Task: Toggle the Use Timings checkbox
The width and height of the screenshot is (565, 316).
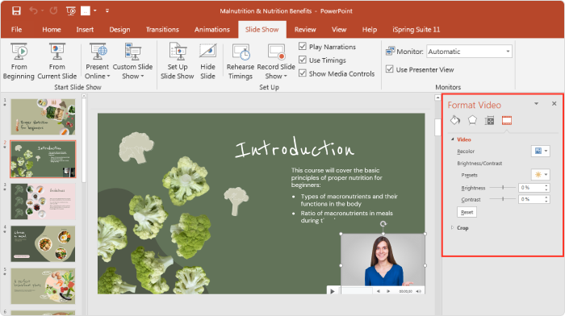Action: coord(303,60)
